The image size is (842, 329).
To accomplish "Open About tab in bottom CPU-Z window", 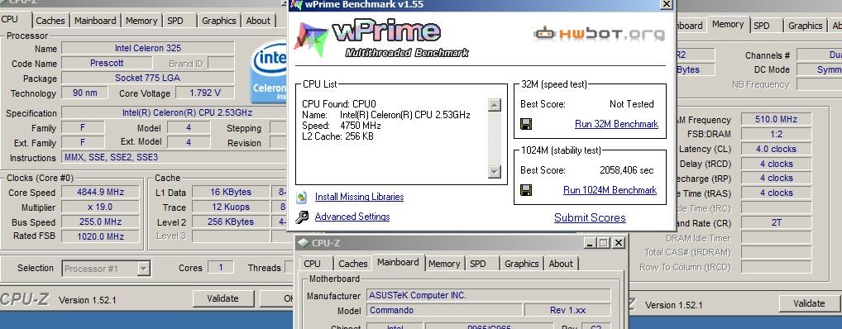I will (561, 264).
